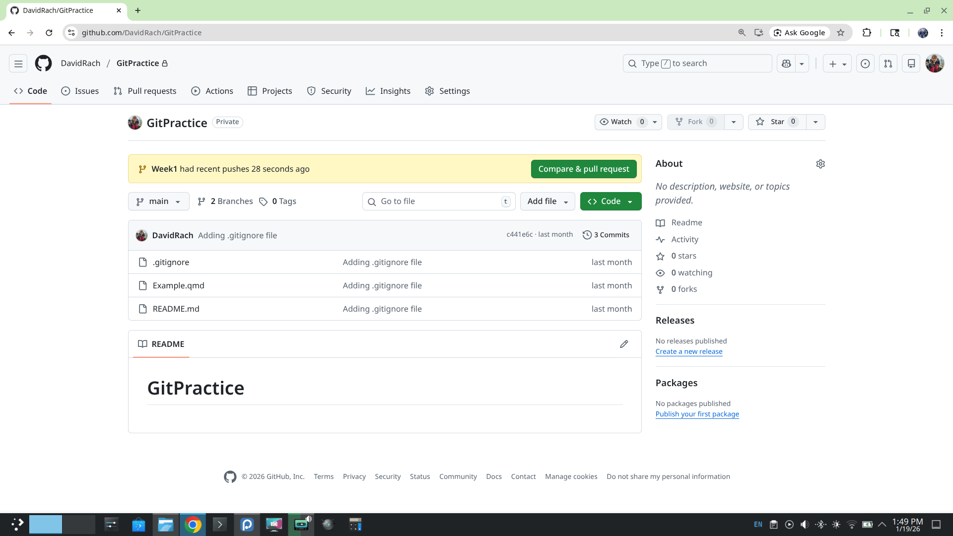The height and width of the screenshot is (536, 953).
Task: Edit README with the pencil icon
Action: [624, 344]
